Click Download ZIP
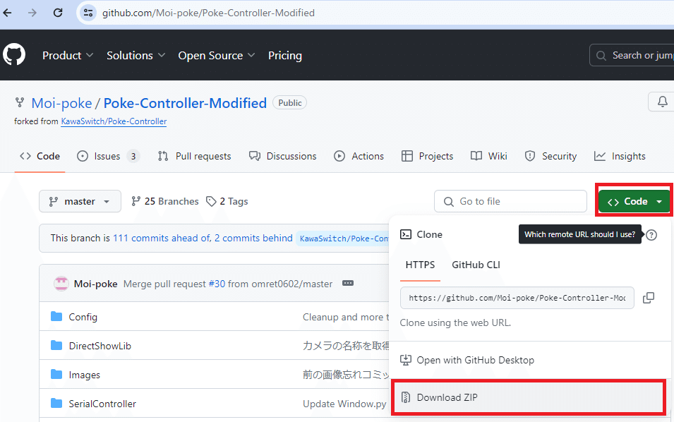This screenshot has height=422, width=674. tap(529, 397)
